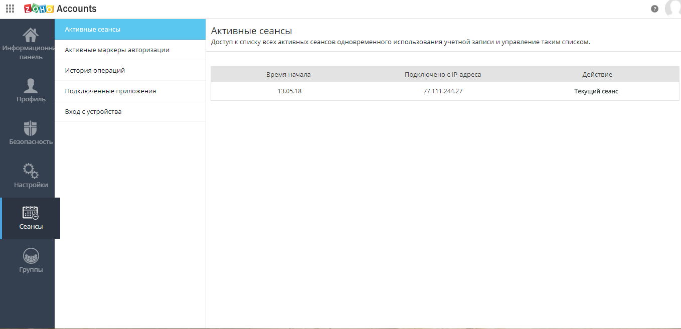Open Активные маркеры авторизации
The width and height of the screenshot is (681, 329).
point(130,50)
